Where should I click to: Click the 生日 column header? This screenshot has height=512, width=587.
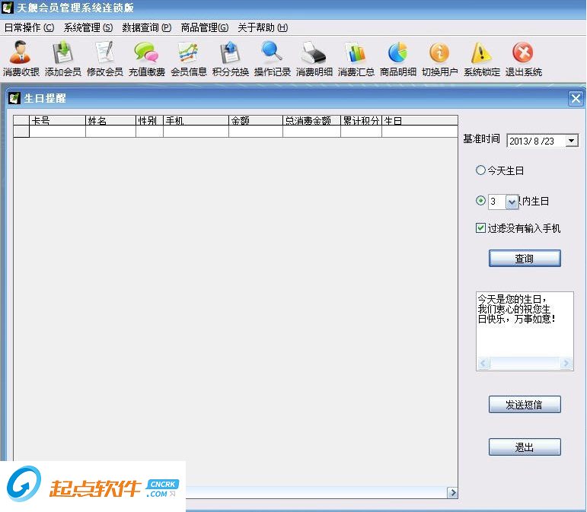[420, 120]
